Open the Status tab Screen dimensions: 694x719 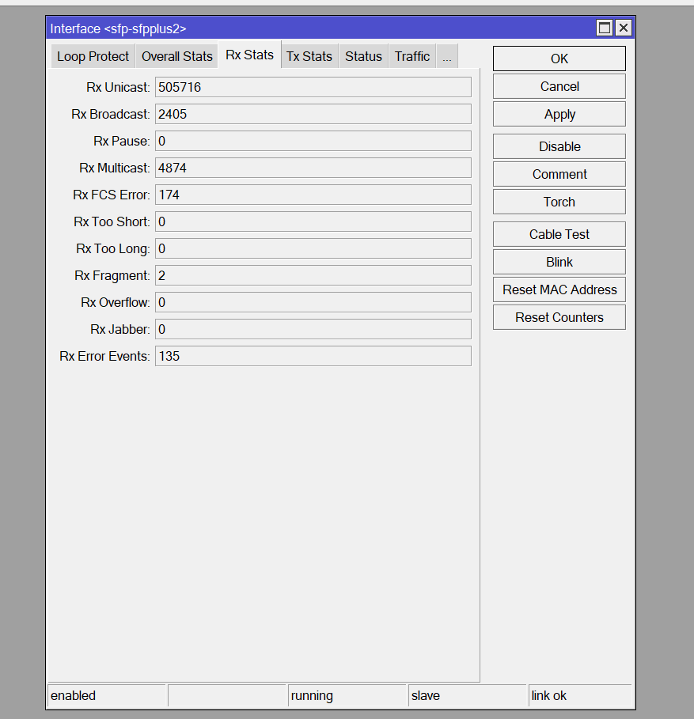coord(363,55)
